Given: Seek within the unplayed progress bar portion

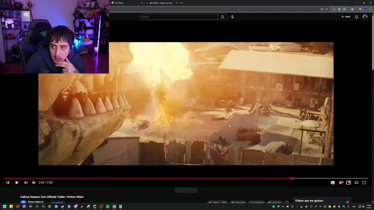Looking at the screenshot, I should (330, 178).
